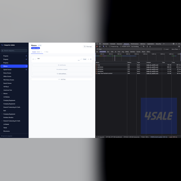Click the Clear steps button
Screen dimensions: 181x181
[x=88, y=47]
